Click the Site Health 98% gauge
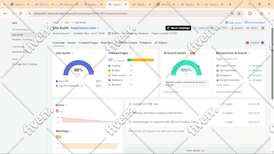 79,68
